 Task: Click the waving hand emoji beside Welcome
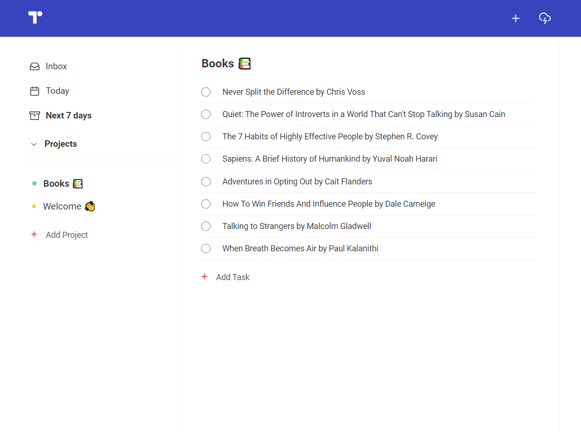(x=90, y=206)
